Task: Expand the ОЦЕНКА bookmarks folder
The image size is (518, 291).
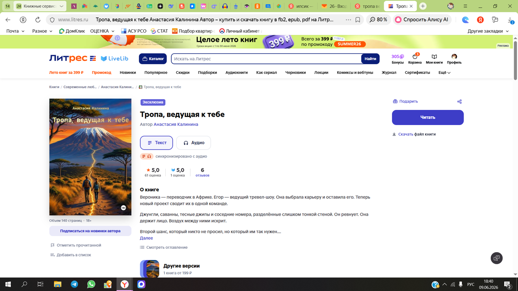Action: pos(102,31)
